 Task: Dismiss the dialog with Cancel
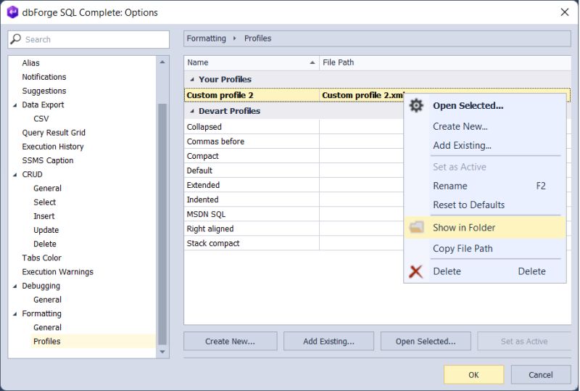coord(540,375)
